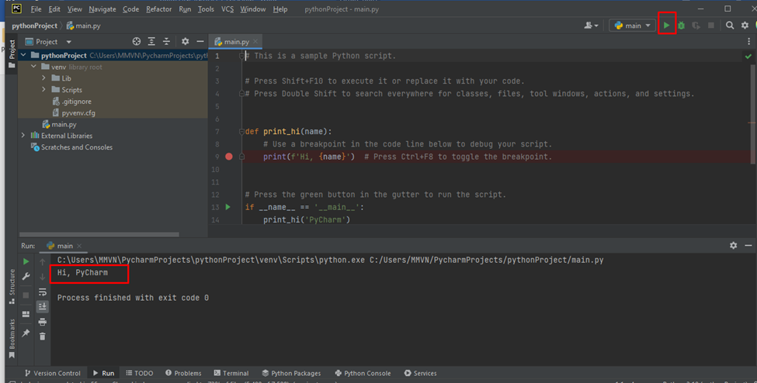Open Project panel options gear
The width and height of the screenshot is (757, 383).
point(185,42)
